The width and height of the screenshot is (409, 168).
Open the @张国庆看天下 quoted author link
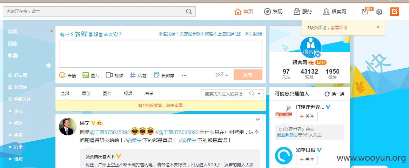100,157
